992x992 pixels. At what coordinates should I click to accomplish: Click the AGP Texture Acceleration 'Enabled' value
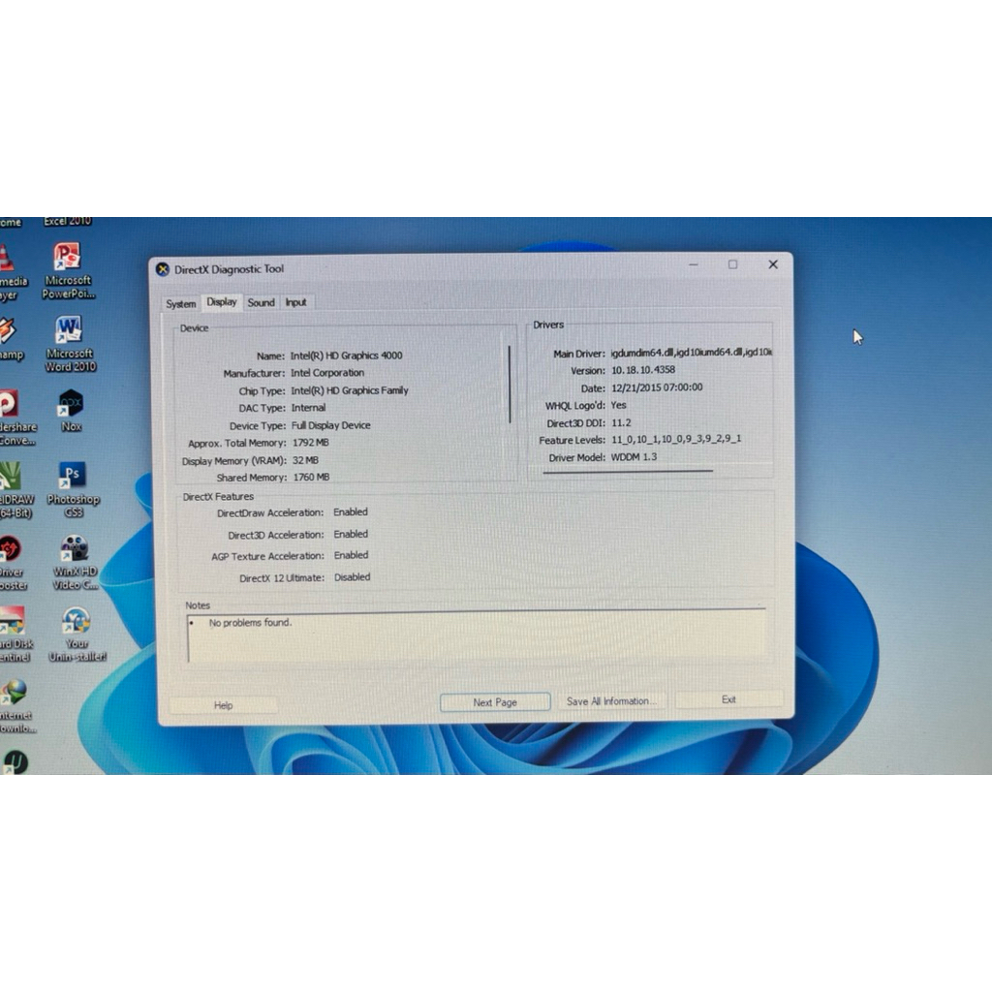tap(351, 555)
